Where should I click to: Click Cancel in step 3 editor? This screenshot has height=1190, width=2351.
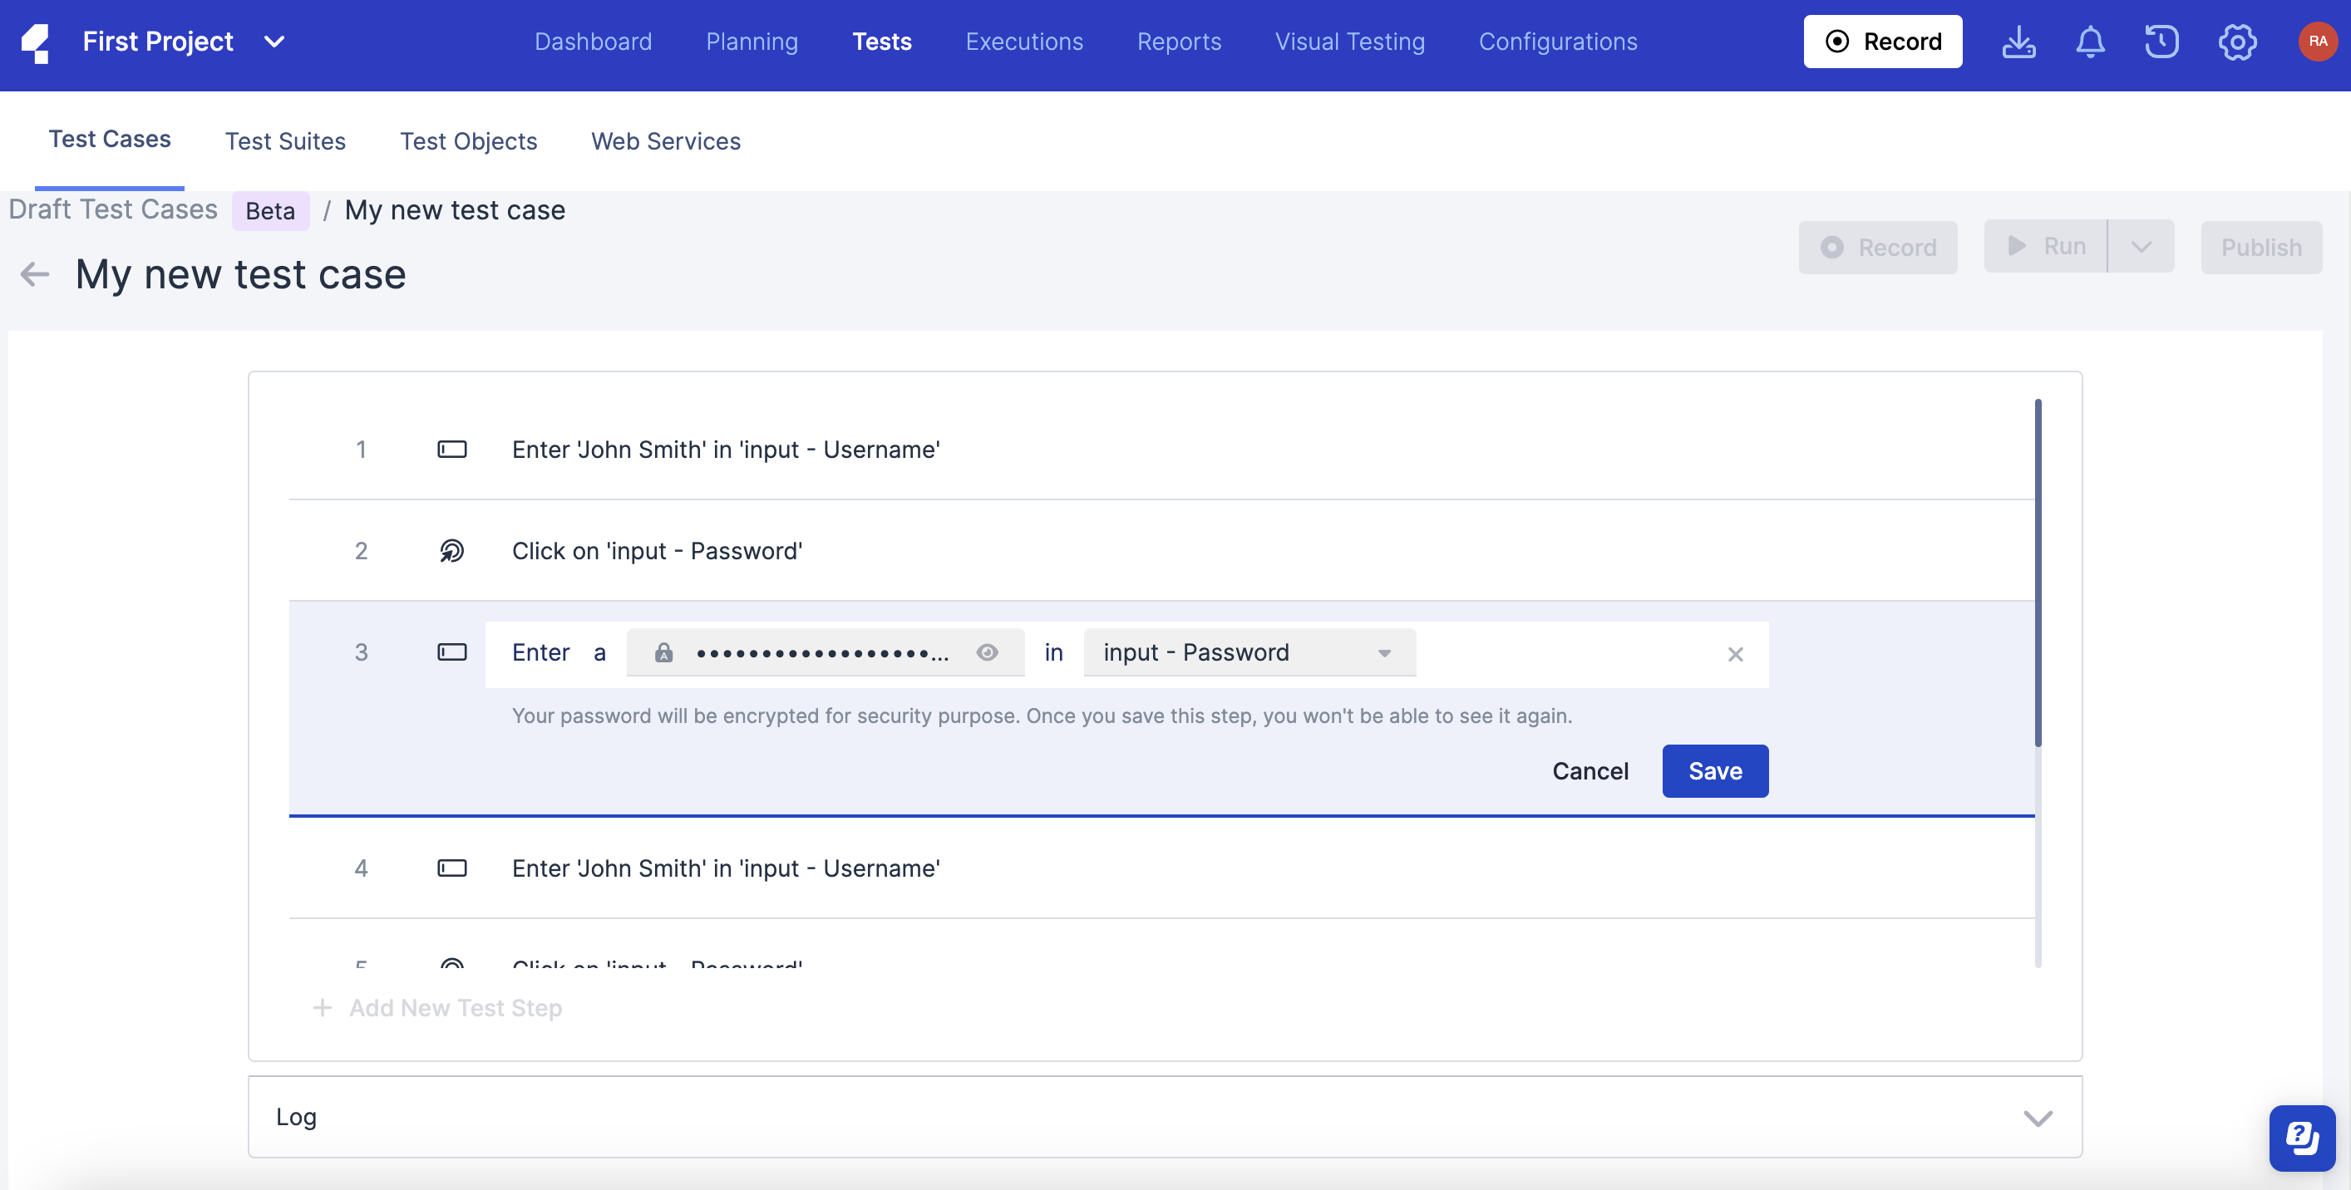tap(1590, 772)
